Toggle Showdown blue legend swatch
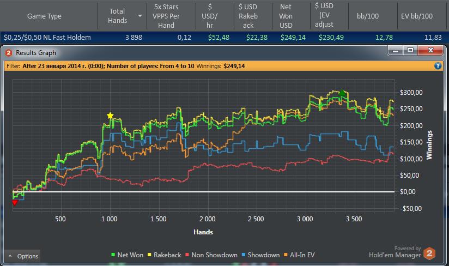 click(x=244, y=255)
